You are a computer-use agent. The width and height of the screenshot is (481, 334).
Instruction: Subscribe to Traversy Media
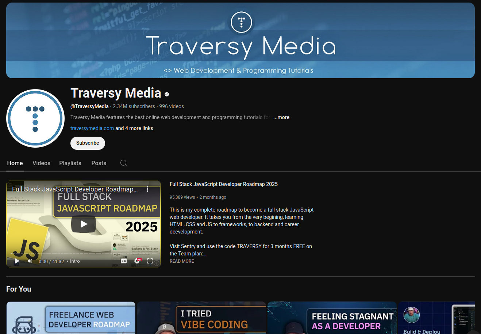(x=88, y=143)
